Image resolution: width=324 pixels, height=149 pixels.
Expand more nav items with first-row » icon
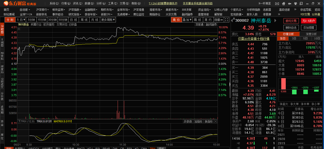pyautogui.click(x=295, y=10)
